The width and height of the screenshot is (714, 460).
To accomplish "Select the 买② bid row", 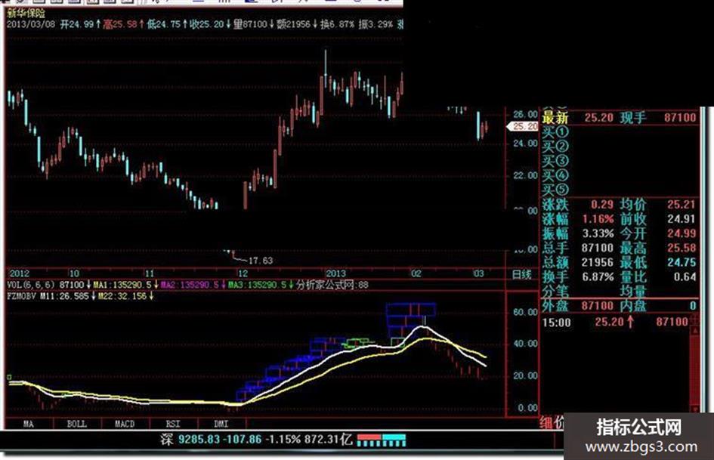I will (x=620, y=147).
